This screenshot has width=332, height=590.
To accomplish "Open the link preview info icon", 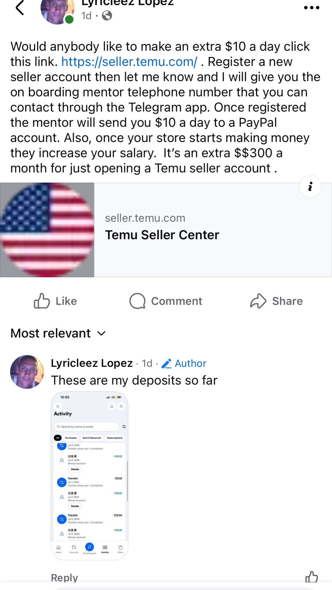I will coord(310,186).
